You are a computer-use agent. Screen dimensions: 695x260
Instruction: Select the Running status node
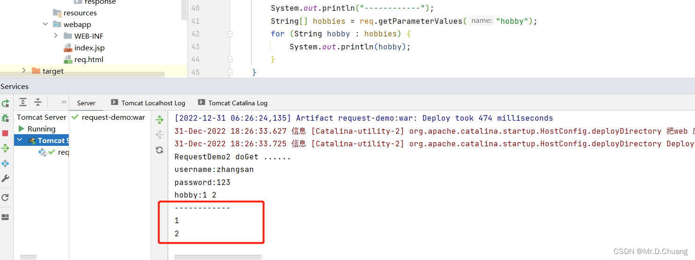[x=41, y=129]
